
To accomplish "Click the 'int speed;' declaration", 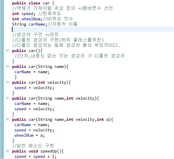I will coord(24,14).
